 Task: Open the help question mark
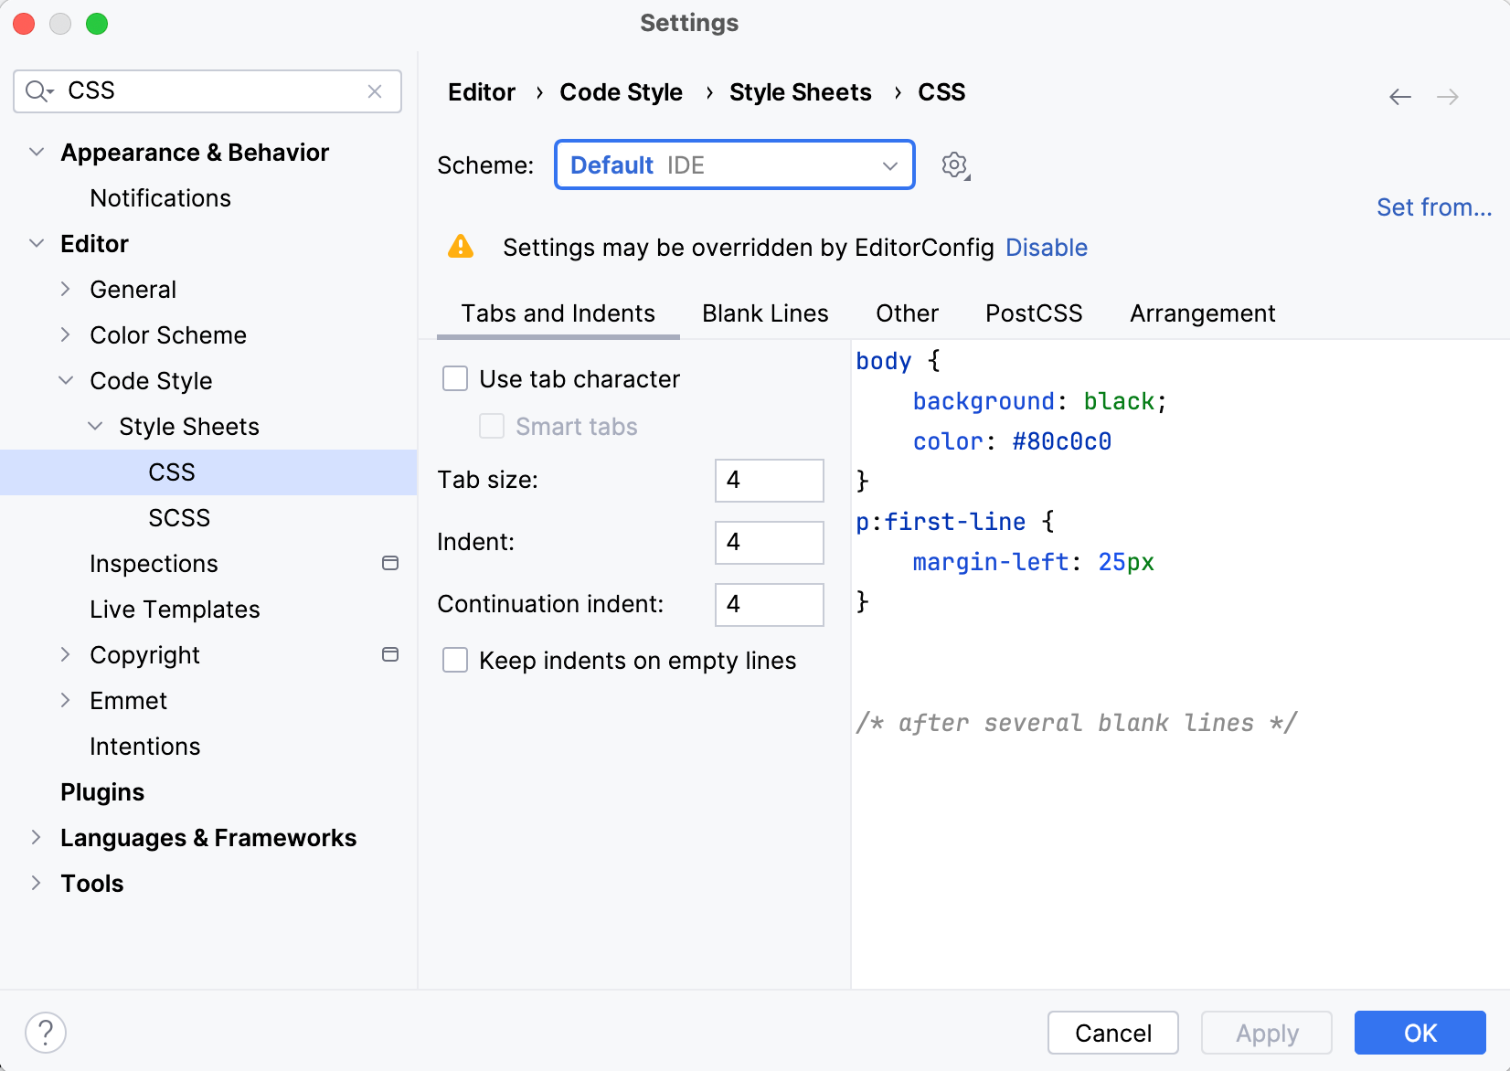pos(46,1033)
